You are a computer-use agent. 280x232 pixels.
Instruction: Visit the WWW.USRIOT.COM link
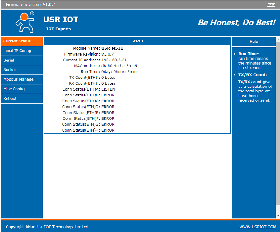click(258, 227)
